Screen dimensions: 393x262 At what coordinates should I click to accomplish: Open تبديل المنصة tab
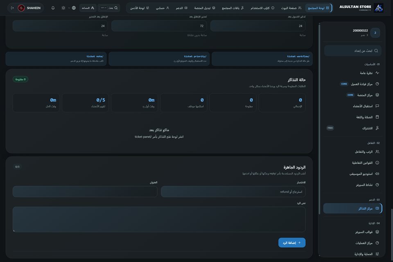click(x=205, y=8)
